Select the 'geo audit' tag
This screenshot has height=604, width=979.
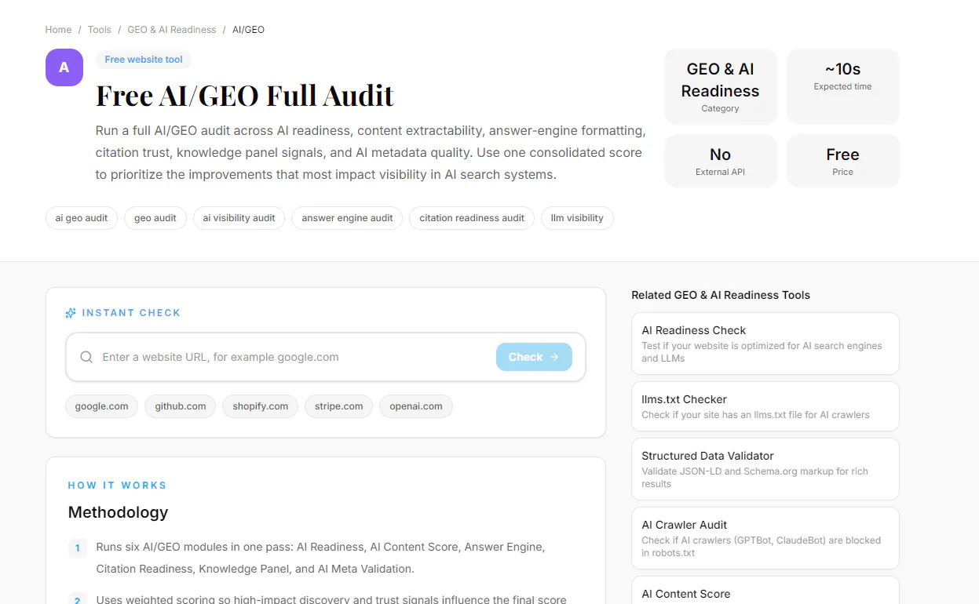(x=155, y=218)
